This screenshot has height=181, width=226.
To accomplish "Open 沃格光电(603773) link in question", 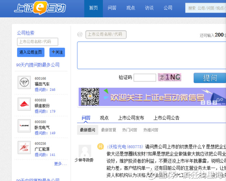I will pos(125,147).
